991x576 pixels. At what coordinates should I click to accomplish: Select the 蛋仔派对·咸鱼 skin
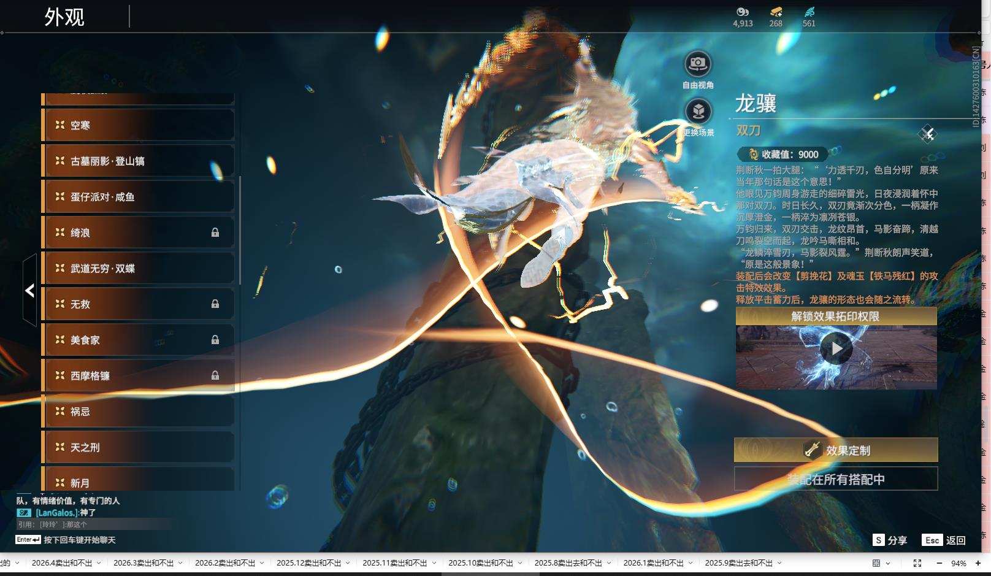(138, 197)
